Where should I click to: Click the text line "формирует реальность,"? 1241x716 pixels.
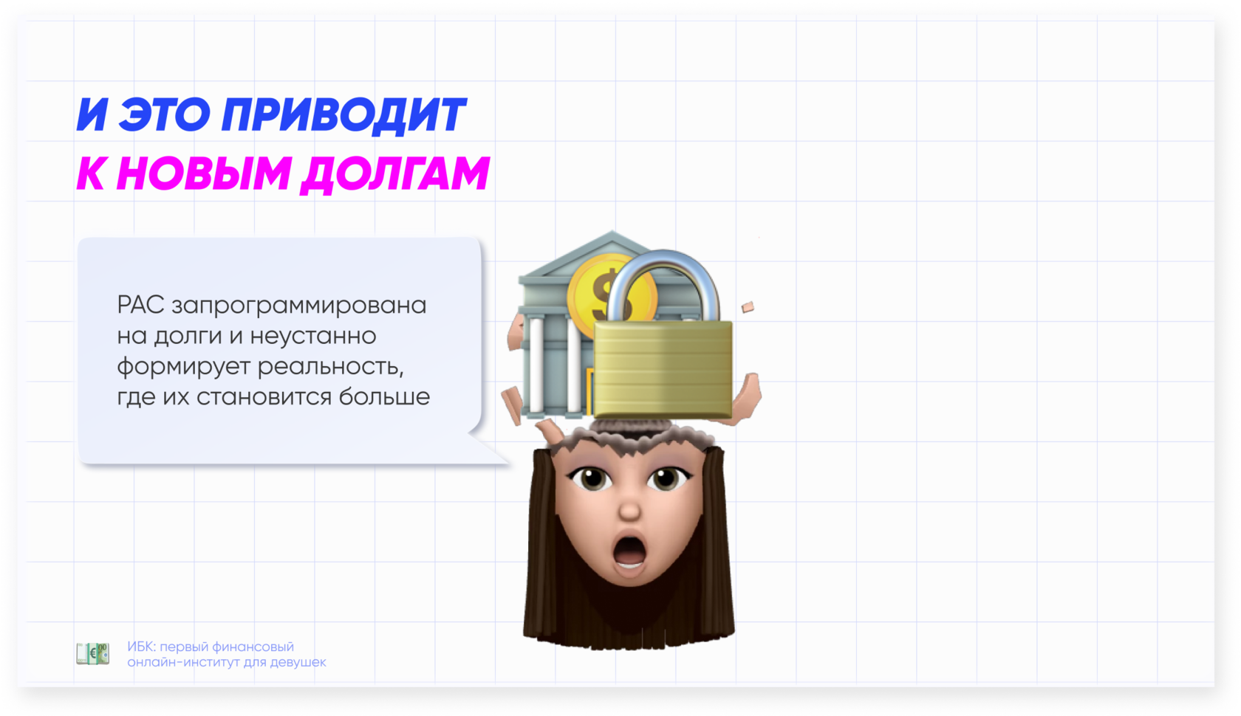pos(261,367)
